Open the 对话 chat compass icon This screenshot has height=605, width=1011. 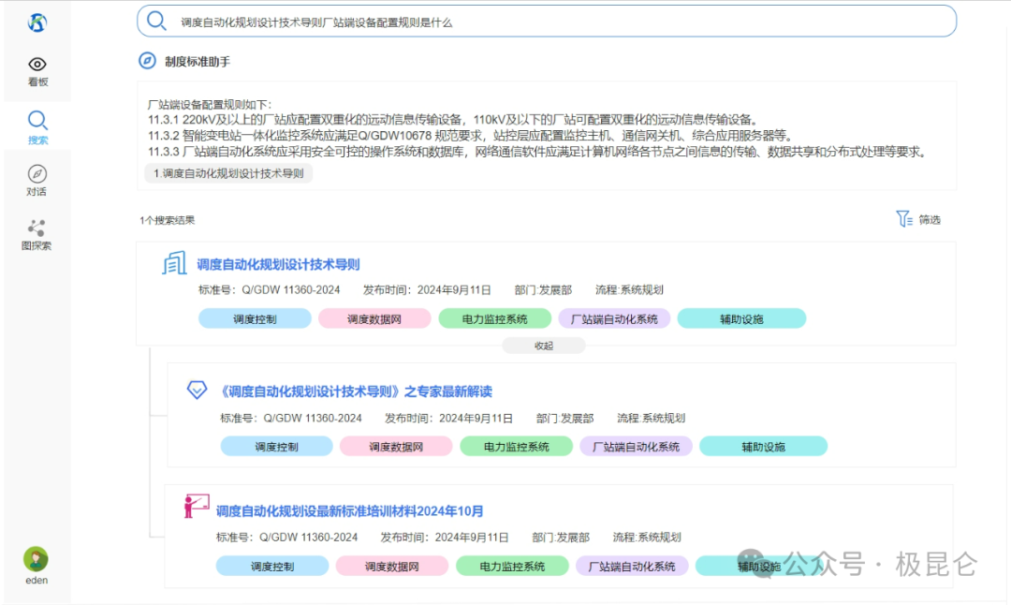(37, 174)
